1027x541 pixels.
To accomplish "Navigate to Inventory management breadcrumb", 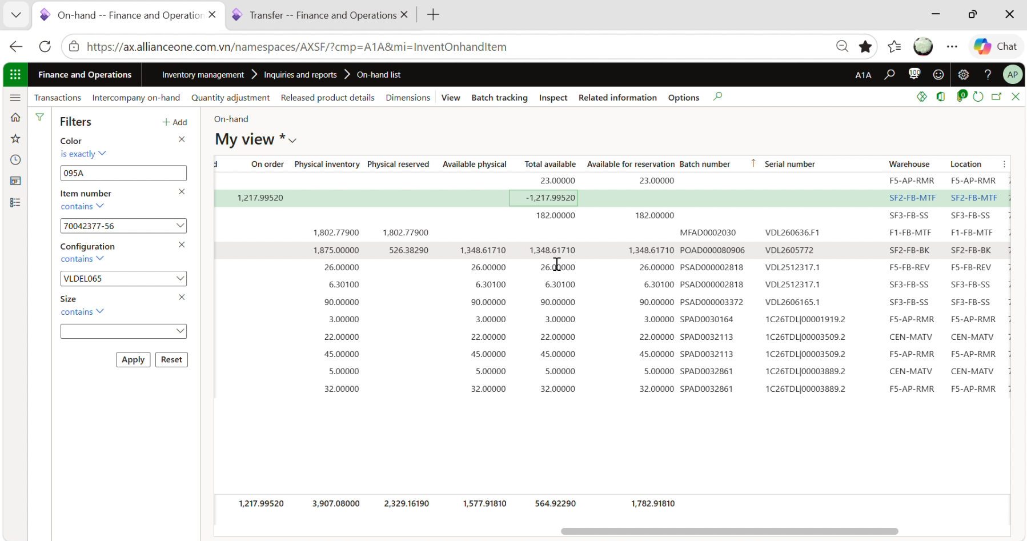I will 203,75.
